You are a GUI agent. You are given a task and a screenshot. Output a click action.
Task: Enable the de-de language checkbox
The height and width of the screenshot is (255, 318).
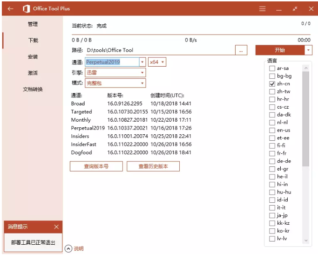(x=272, y=161)
